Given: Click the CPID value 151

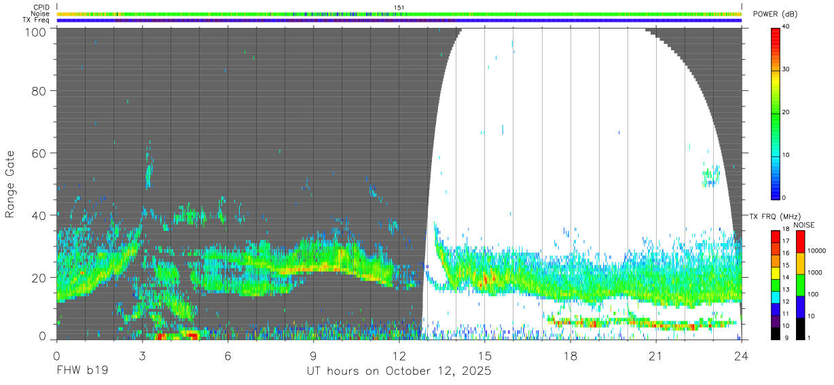Looking at the screenshot, I should [x=399, y=7].
